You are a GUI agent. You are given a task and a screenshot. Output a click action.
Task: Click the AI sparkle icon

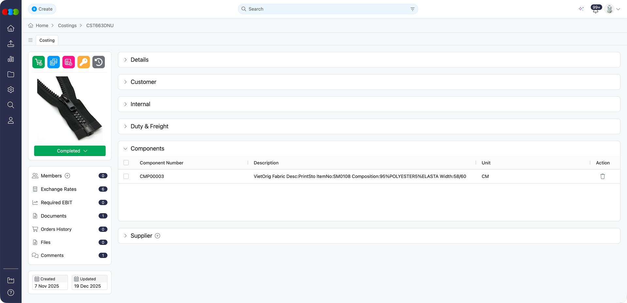click(x=581, y=9)
